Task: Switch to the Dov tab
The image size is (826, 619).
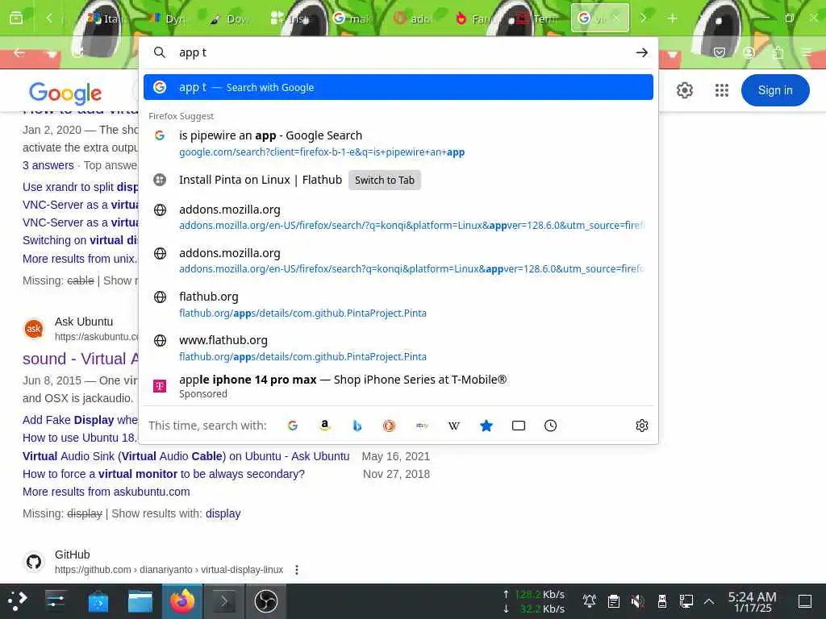Action: 228,19
